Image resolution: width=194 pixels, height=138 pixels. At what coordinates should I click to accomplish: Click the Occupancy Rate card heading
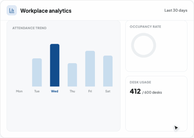tap(145, 27)
